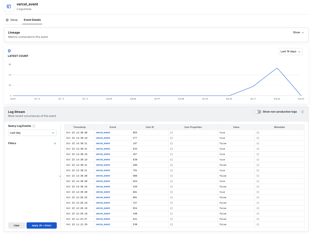
Task: Click the chart peak near Oct 22
Action: [x=277, y=68]
